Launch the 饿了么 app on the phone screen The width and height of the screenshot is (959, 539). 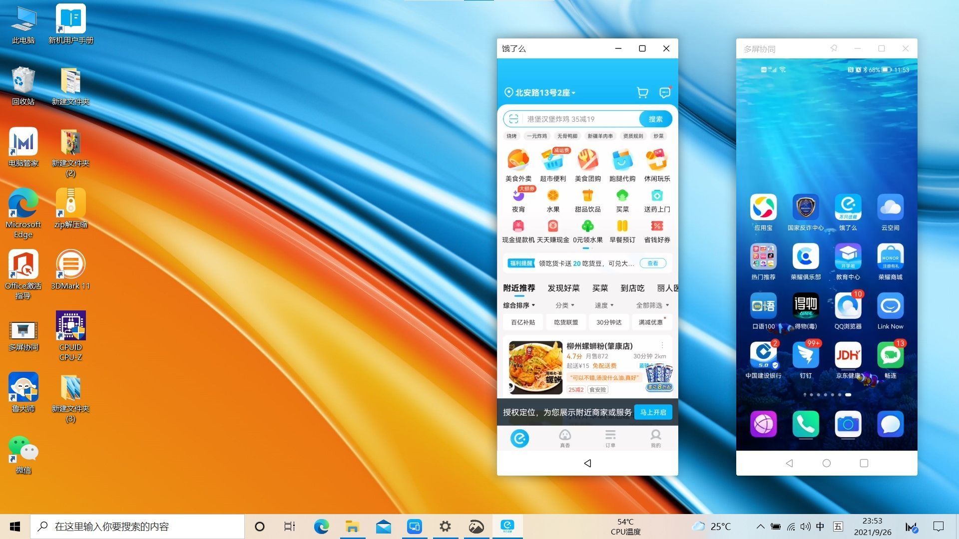coord(848,207)
